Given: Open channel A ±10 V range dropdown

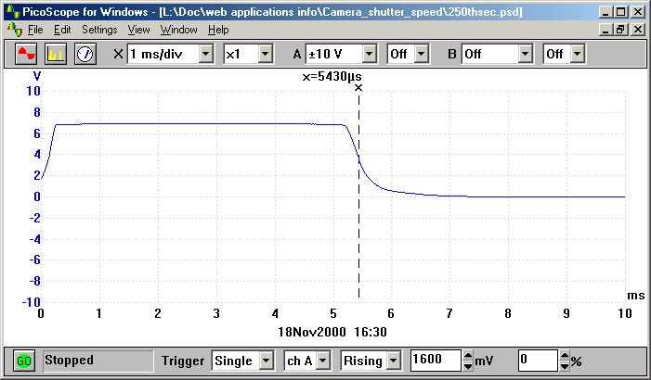Looking at the screenshot, I should click(x=368, y=55).
